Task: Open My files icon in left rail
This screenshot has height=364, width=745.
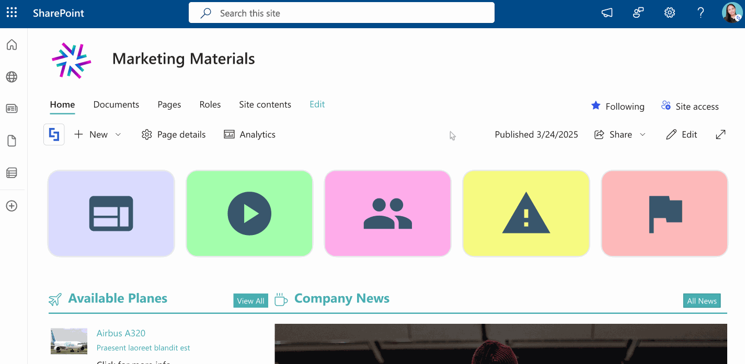Action: coord(12,141)
